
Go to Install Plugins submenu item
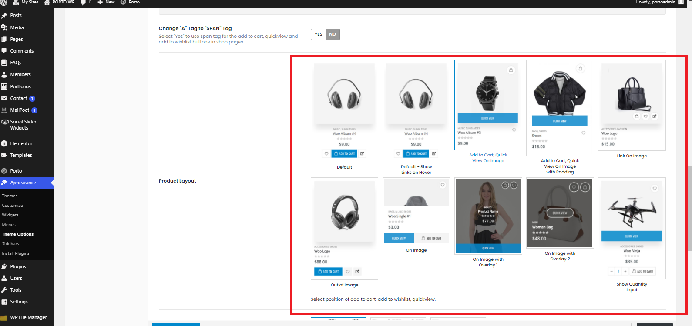point(16,253)
